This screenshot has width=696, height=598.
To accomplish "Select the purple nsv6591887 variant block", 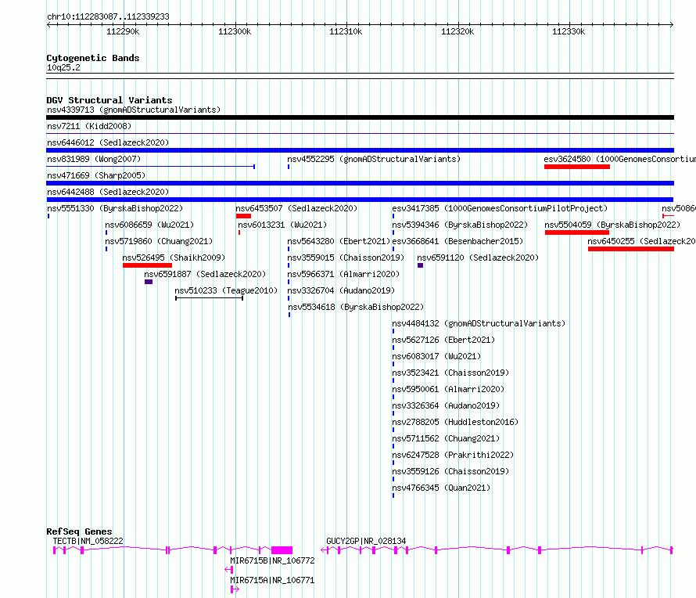I will click(149, 282).
